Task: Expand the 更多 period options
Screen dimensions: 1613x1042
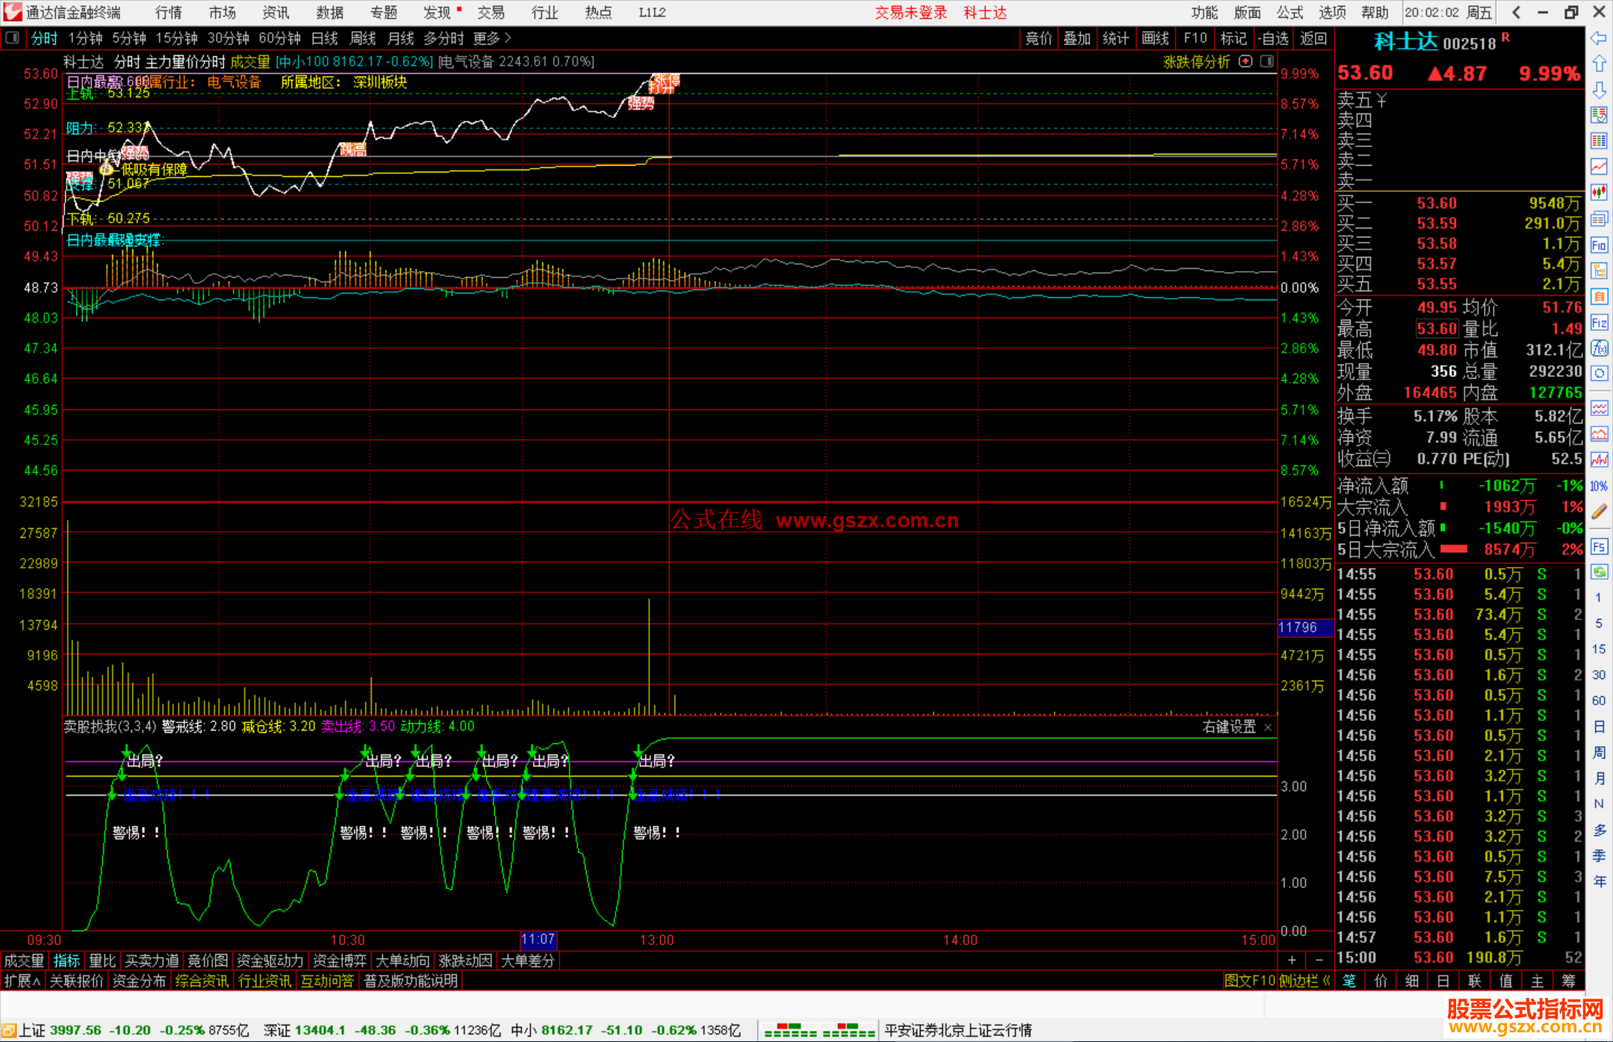Action: [x=492, y=38]
